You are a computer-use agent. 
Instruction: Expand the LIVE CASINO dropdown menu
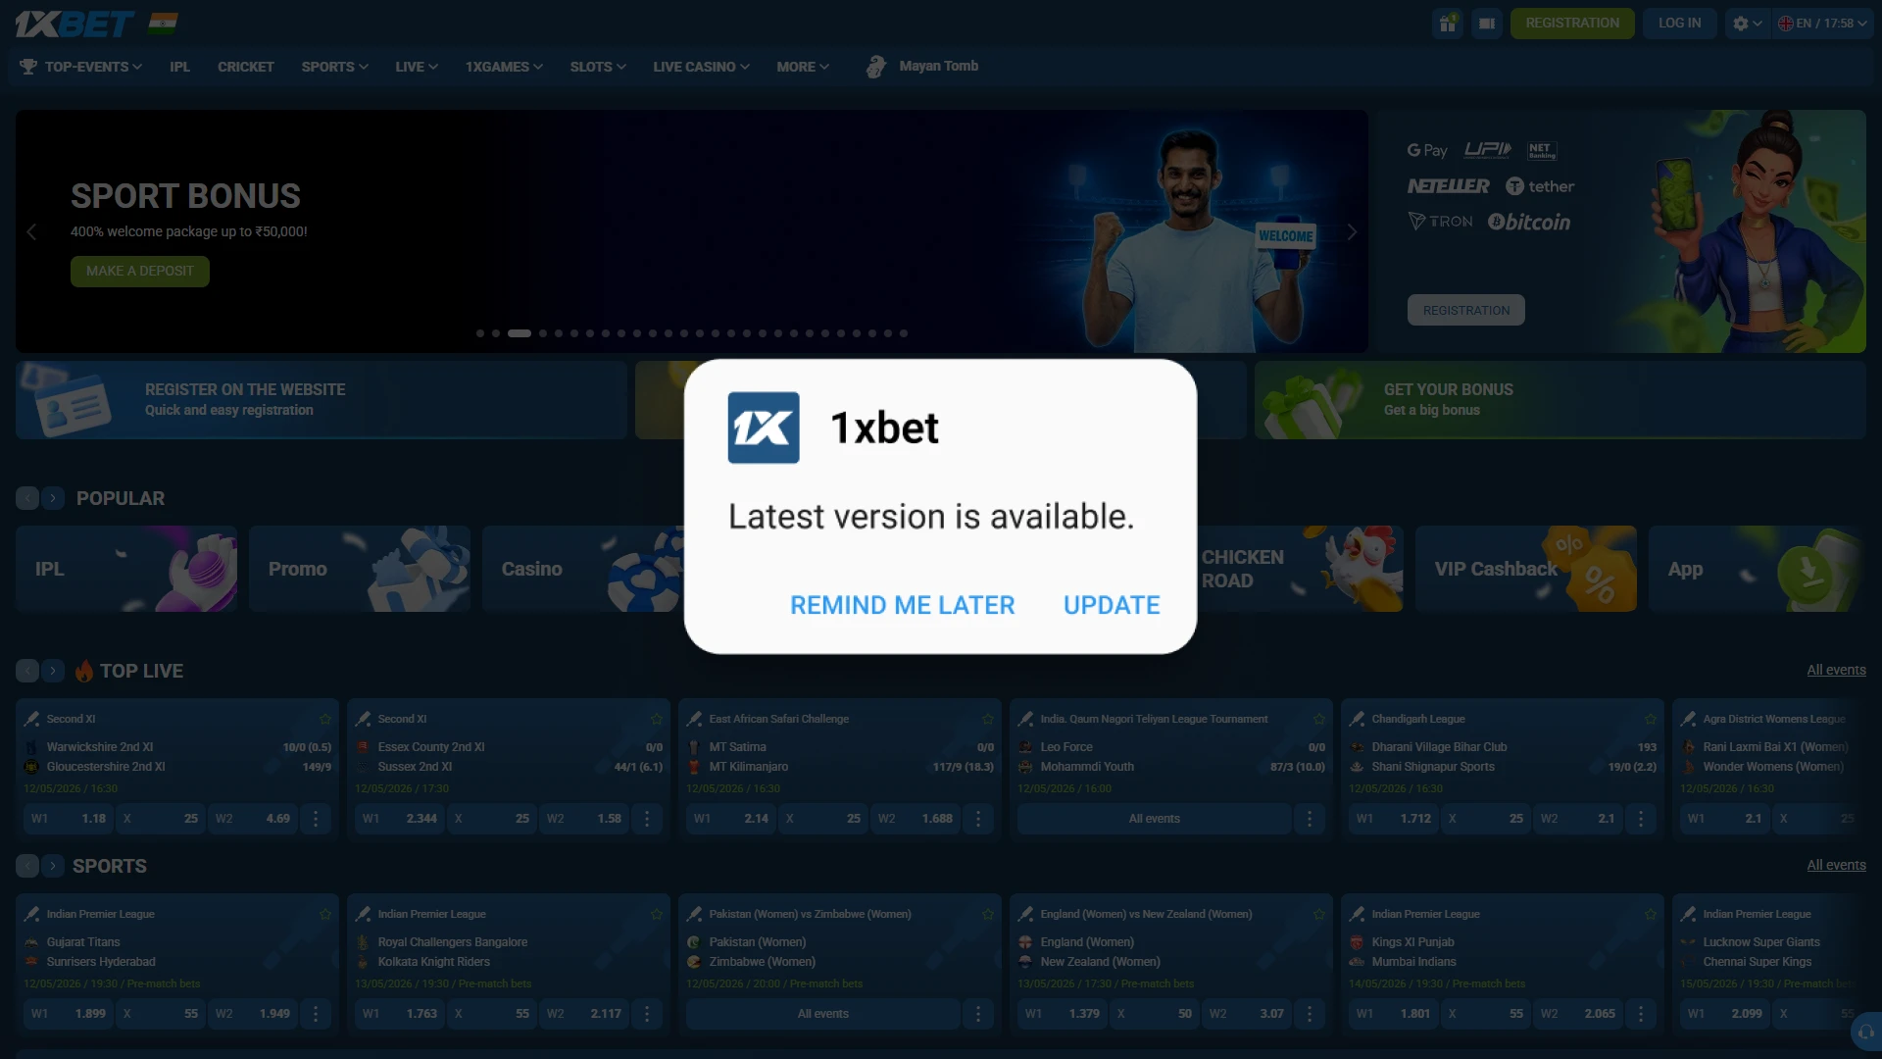click(x=701, y=67)
